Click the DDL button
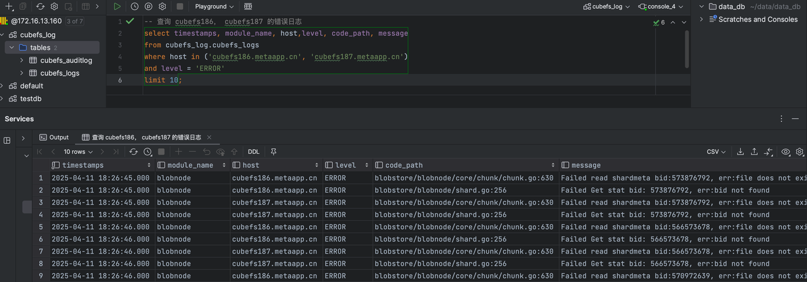807x282 pixels. click(x=253, y=151)
